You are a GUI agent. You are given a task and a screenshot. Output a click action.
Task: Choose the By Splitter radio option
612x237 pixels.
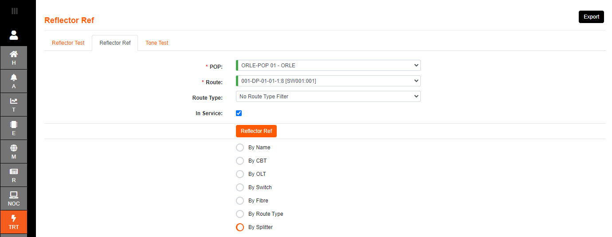(x=240, y=227)
